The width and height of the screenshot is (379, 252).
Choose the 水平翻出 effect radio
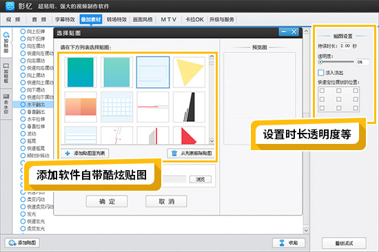(x=23, y=105)
